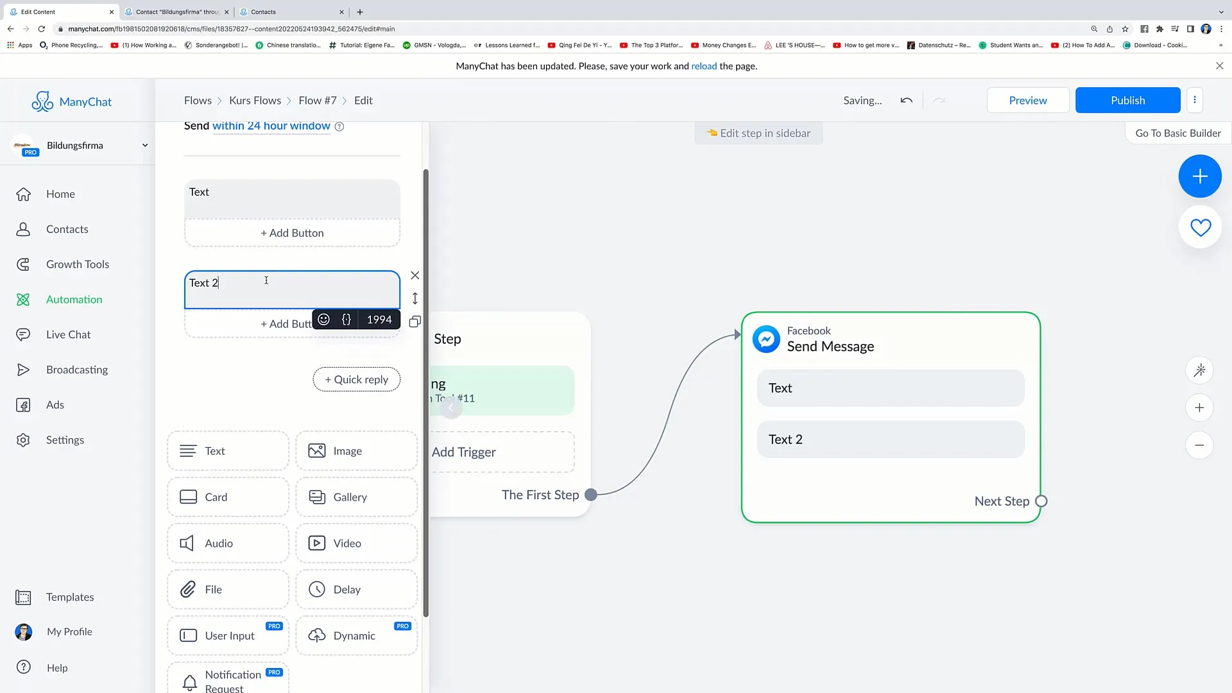Image resolution: width=1232 pixels, height=693 pixels.
Task: Click the magic wand auto-arrange icon
Action: (x=1199, y=370)
